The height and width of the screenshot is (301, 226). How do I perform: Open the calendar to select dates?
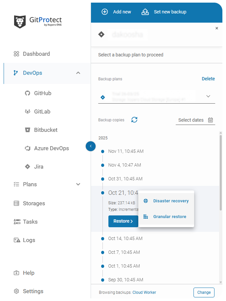coord(210,120)
